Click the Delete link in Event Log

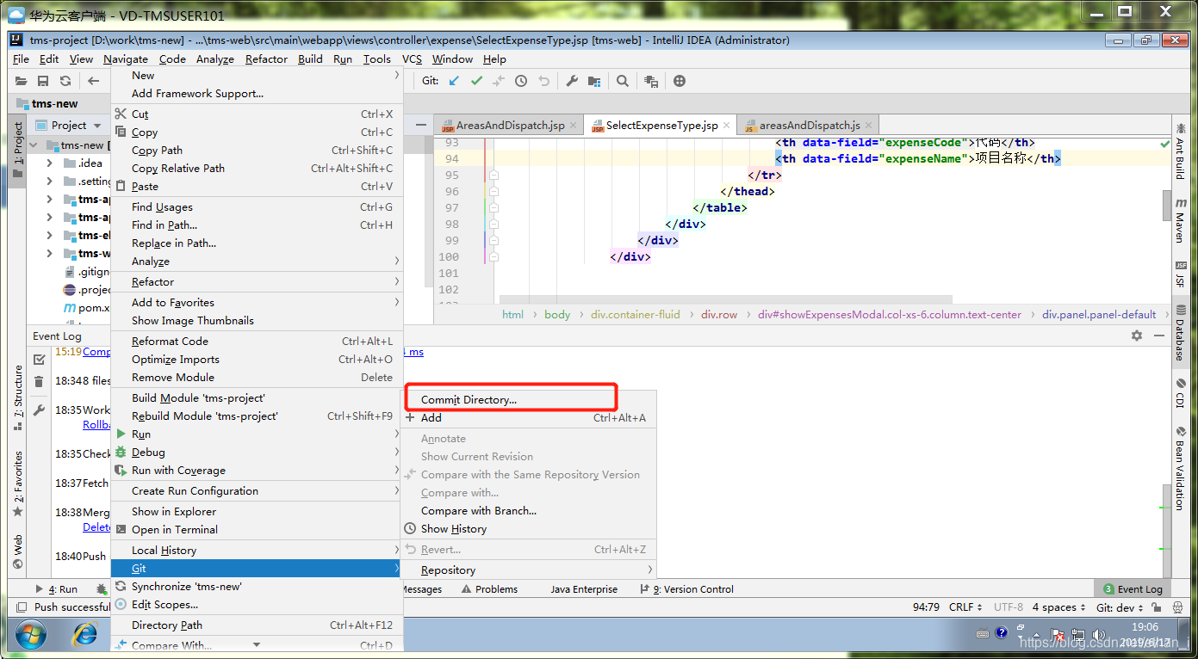(96, 527)
